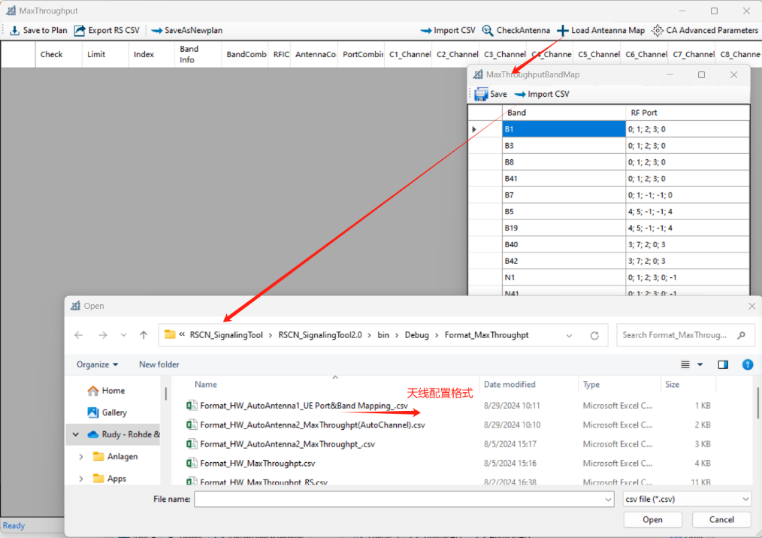This screenshot has width=762, height=538.
Task: Click blue Help question icon
Action: [748, 364]
